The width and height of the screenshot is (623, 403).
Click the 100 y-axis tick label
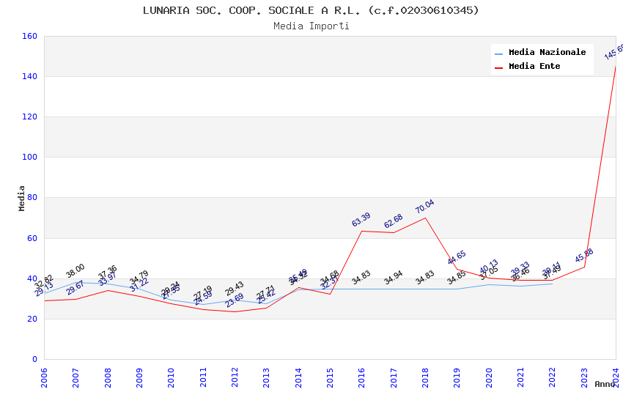pos(29,157)
